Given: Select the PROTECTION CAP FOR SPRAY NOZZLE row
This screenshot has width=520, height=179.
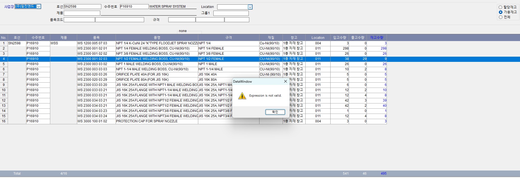Looking at the screenshot, I should 147,121.
